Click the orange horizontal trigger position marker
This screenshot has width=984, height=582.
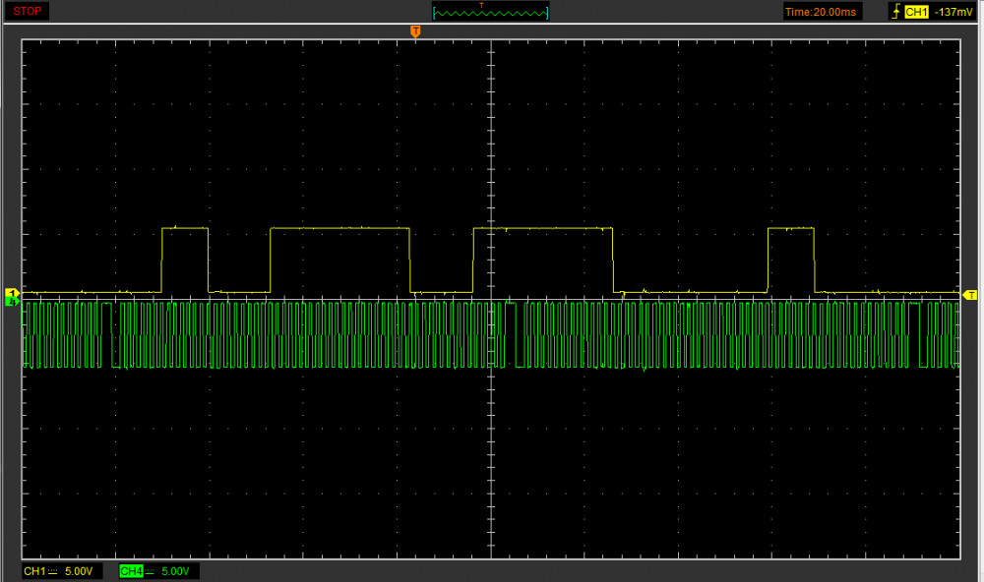pos(415,32)
